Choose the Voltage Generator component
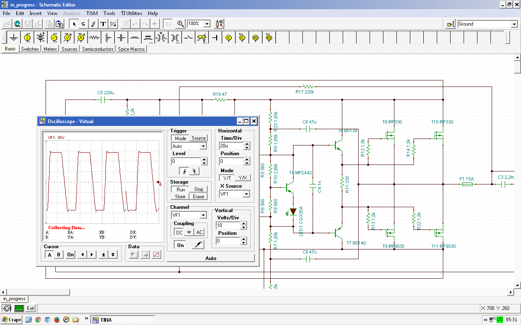This screenshot has width=521, height=325. click(x=54, y=37)
